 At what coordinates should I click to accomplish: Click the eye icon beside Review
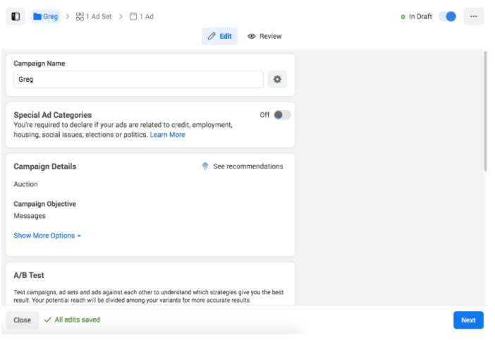tap(252, 37)
